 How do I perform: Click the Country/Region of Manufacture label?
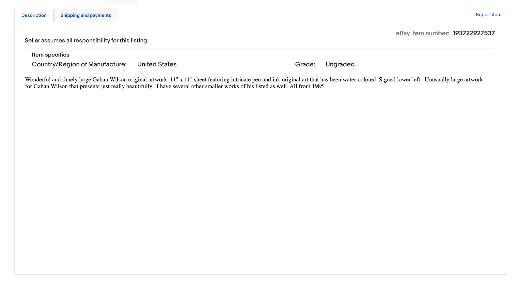click(79, 64)
